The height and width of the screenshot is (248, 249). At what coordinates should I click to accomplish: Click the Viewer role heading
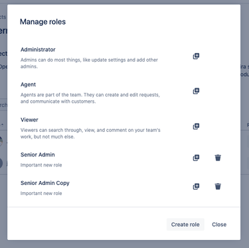pyautogui.click(x=29, y=120)
